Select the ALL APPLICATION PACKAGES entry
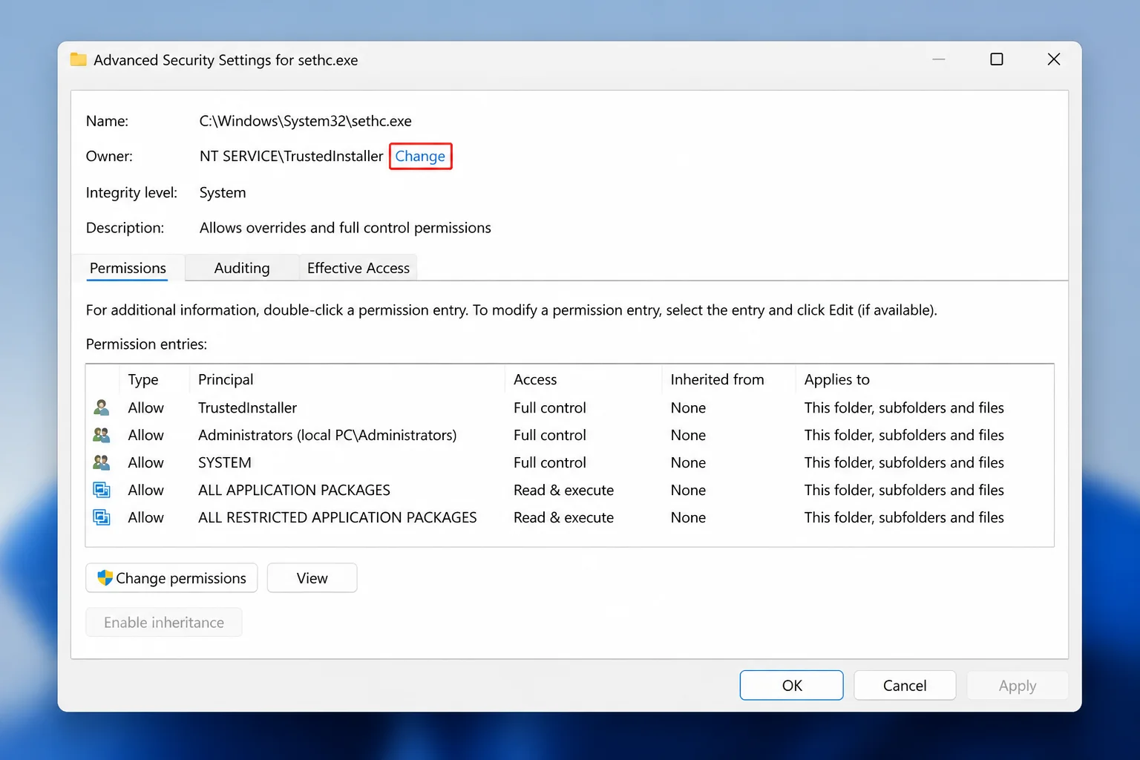This screenshot has height=760, width=1140. coord(294,490)
